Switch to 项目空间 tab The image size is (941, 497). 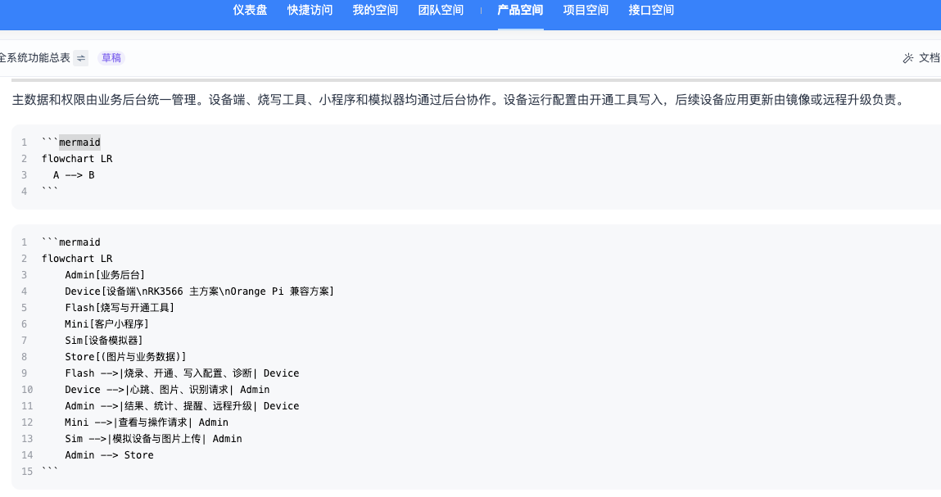tap(586, 10)
